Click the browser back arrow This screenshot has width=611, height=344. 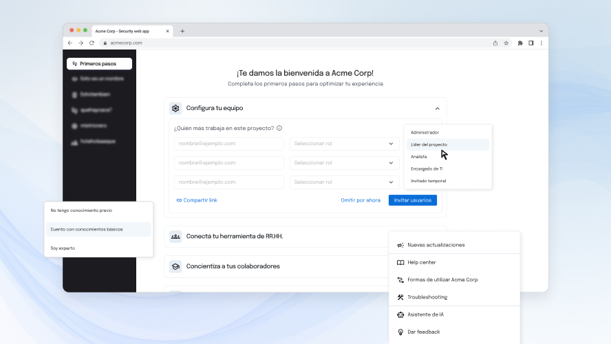coord(70,43)
